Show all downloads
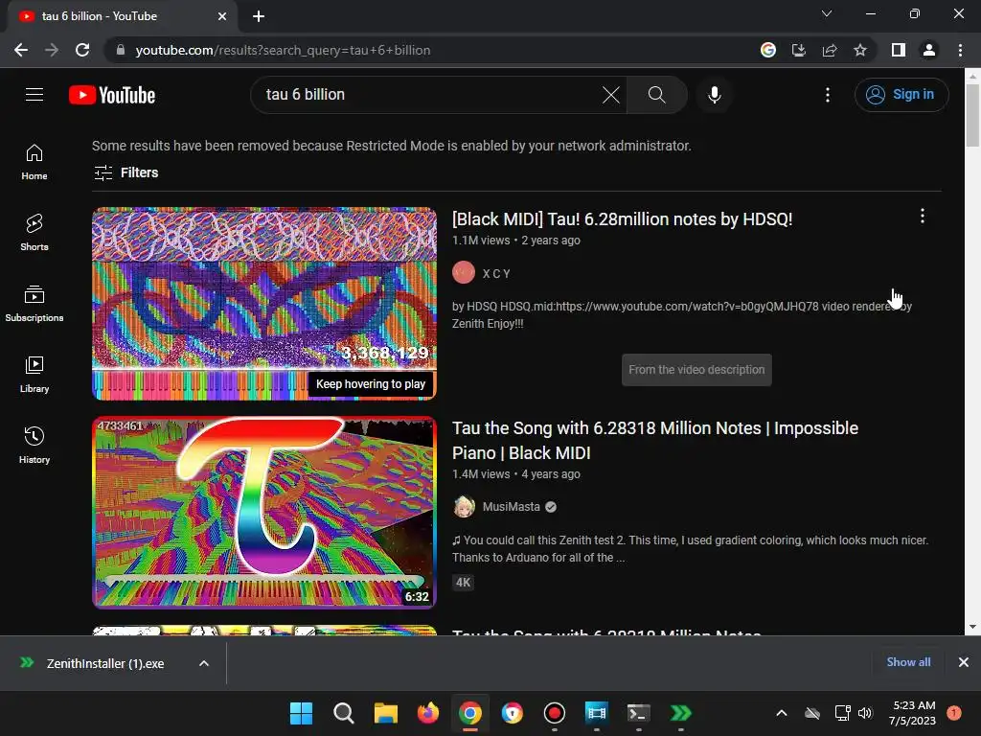Screen dimensions: 981x736 tap(908, 662)
